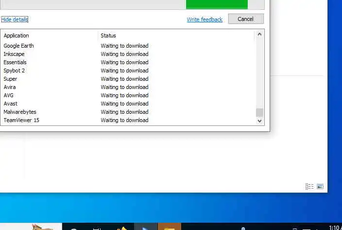Open the Write feedback link
The width and height of the screenshot is (342, 230).
click(x=205, y=19)
